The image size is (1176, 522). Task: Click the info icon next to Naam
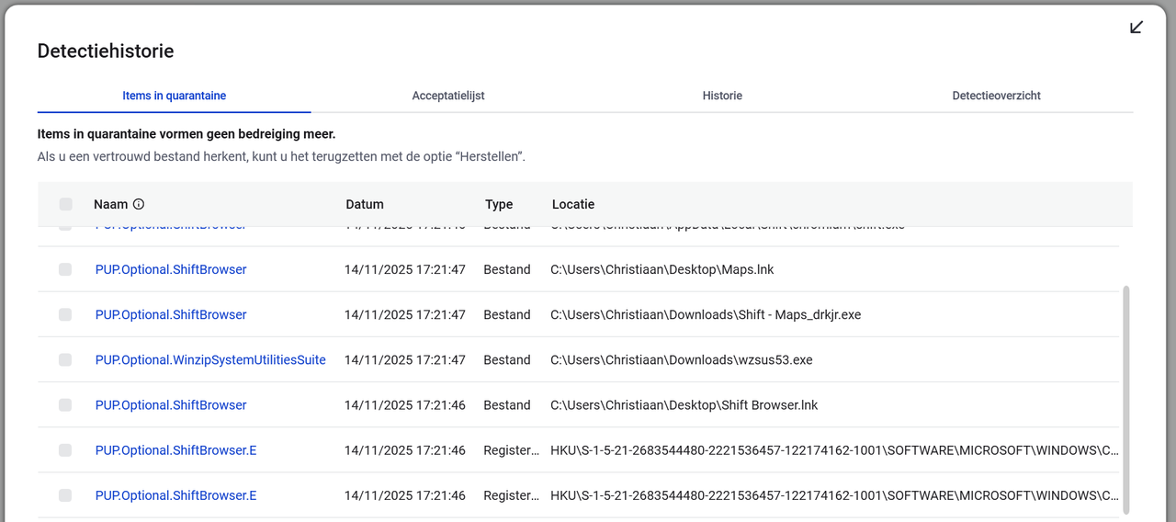point(139,204)
